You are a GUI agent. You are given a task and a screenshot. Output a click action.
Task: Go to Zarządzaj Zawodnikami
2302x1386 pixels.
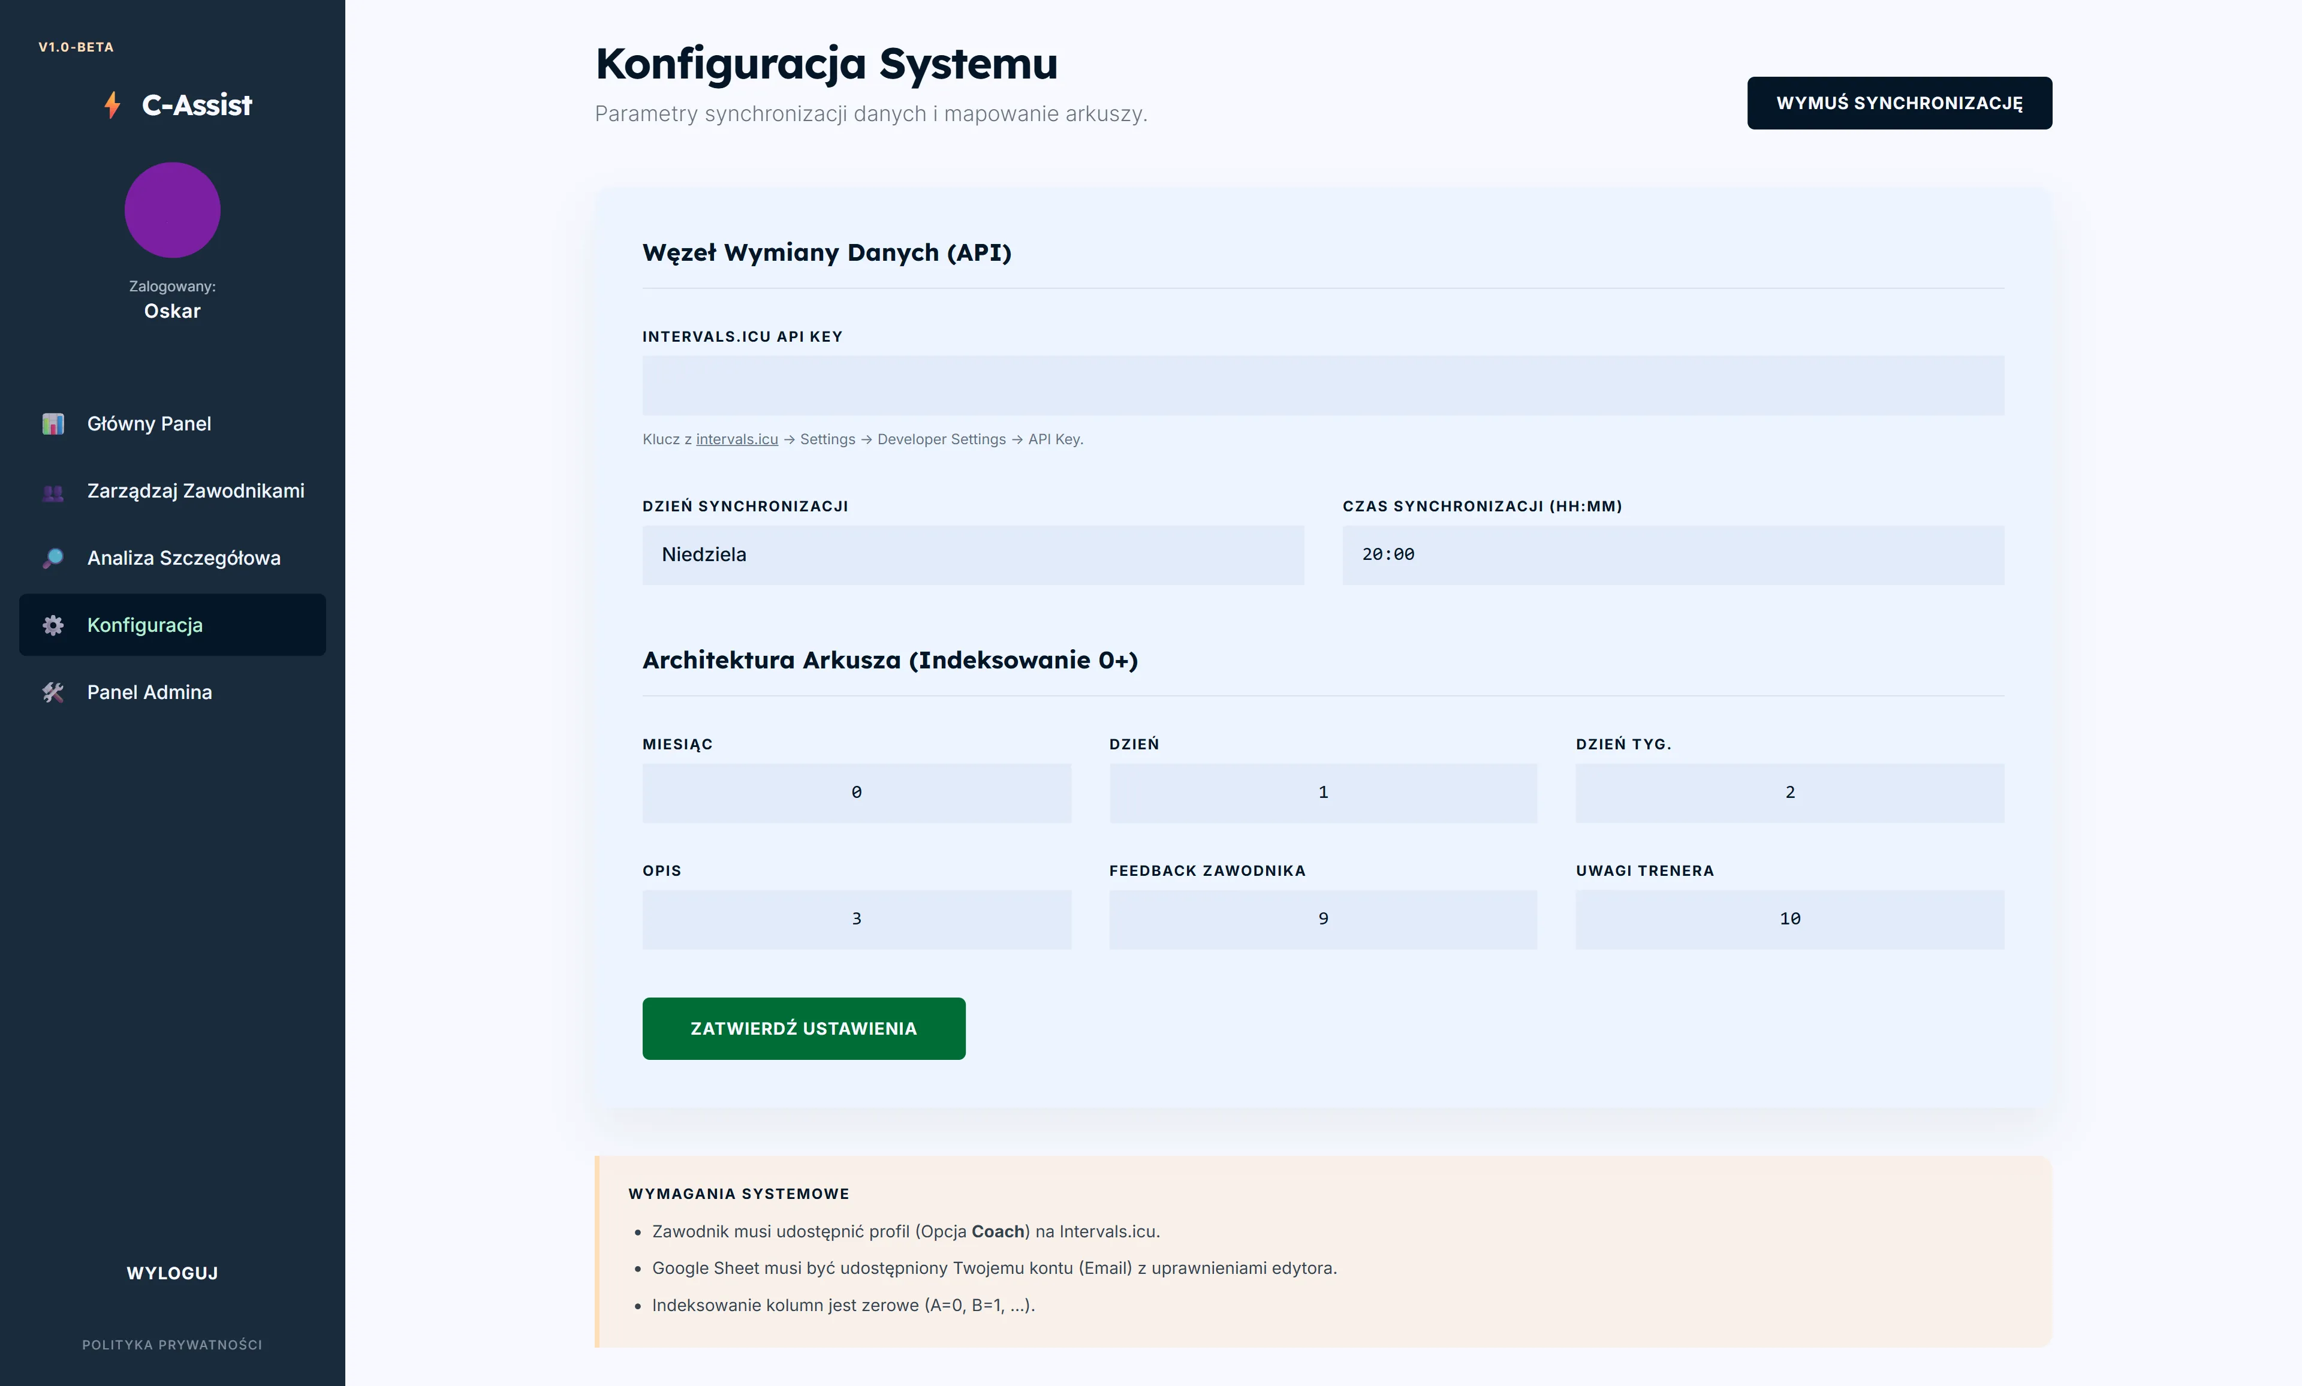pos(173,491)
